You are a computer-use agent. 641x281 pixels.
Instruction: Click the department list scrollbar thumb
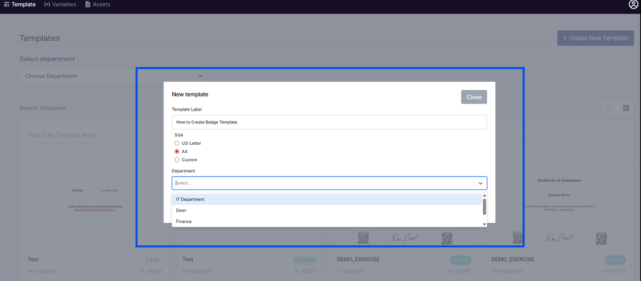pos(484,207)
